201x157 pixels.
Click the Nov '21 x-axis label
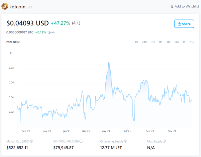pyautogui.click(x=172, y=131)
